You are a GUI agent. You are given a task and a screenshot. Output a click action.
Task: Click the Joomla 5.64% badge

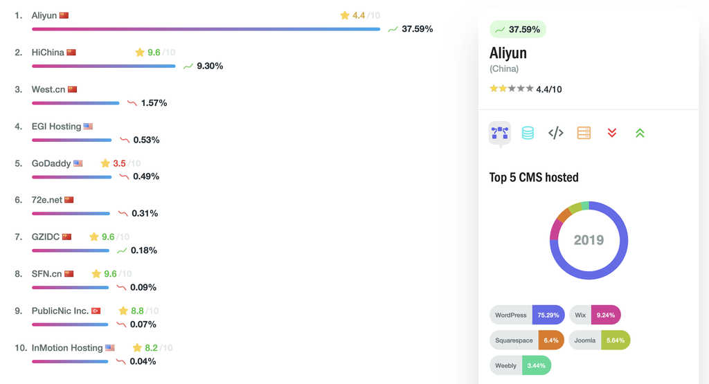click(x=600, y=340)
